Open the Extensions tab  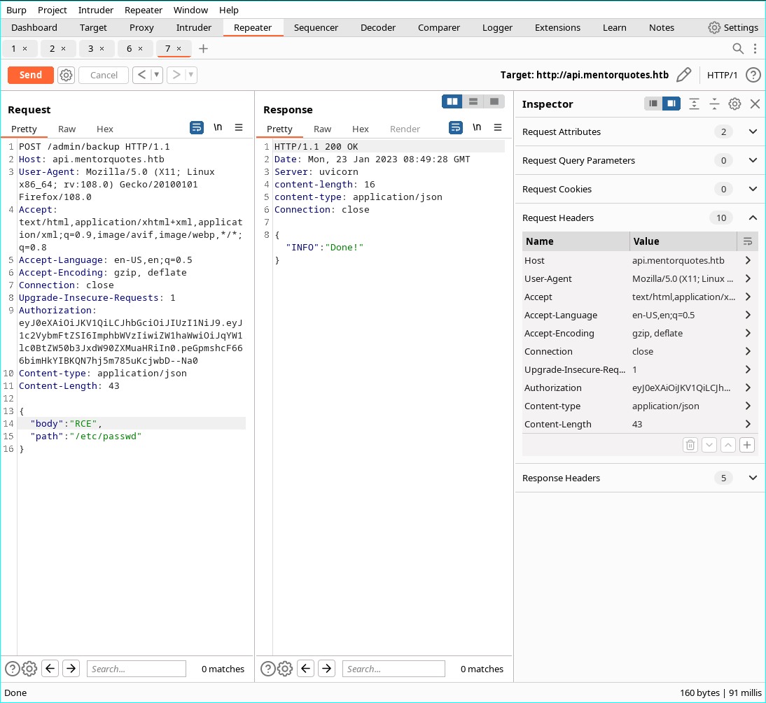pos(557,28)
